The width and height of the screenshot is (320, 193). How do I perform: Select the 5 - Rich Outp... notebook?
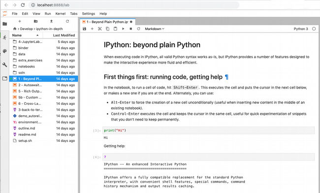coord(44,91)
